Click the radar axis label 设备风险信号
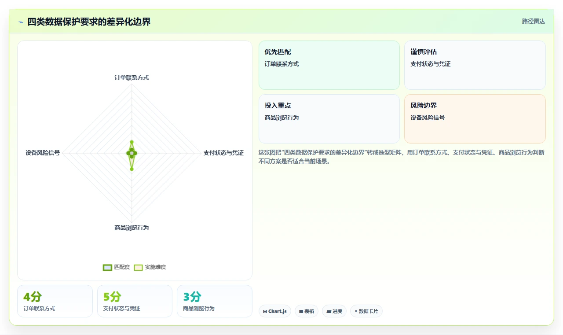 click(43, 153)
